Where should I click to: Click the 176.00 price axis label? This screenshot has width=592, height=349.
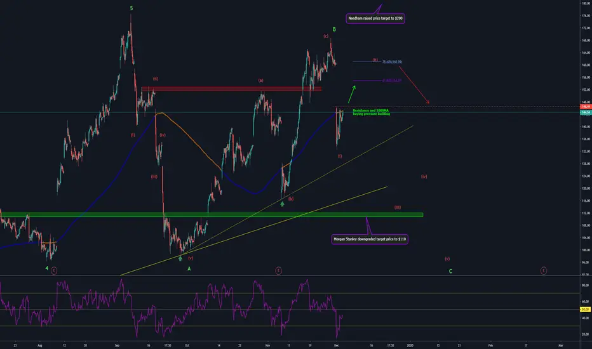pyautogui.click(x=586, y=16)
